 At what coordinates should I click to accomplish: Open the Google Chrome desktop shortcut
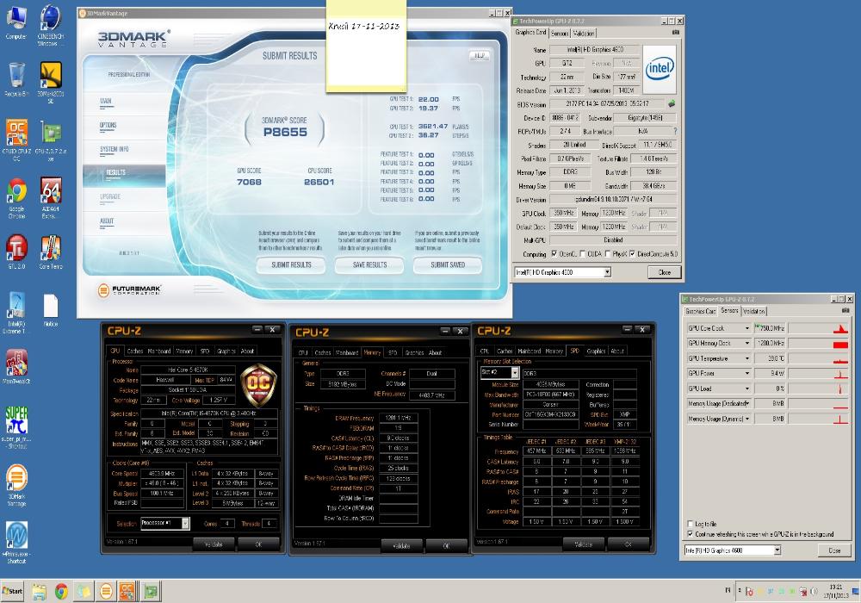[x=15, y=198]
